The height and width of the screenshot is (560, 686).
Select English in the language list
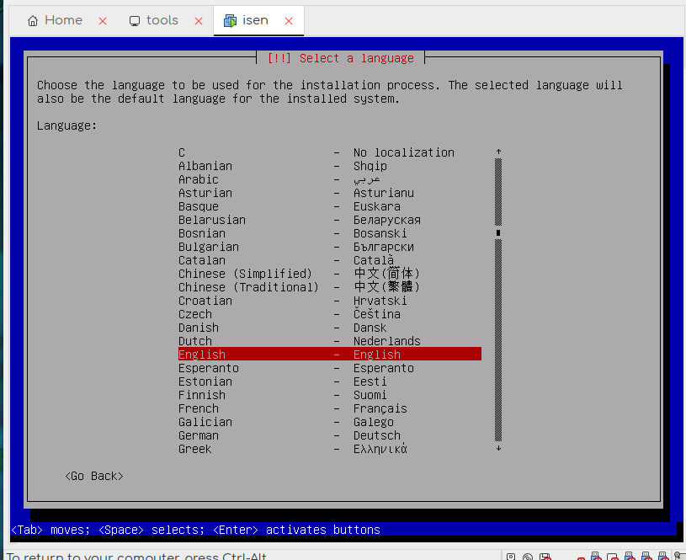click(x=329, y=355)
